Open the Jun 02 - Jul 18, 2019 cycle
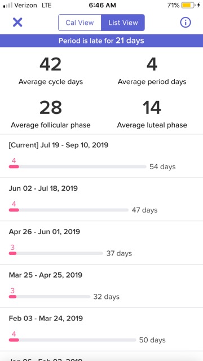 (x=101, y=199)
